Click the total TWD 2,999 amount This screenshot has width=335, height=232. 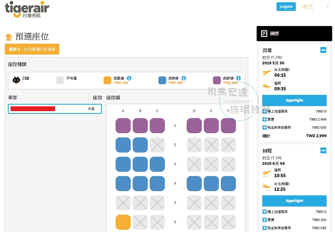point(317,136)
